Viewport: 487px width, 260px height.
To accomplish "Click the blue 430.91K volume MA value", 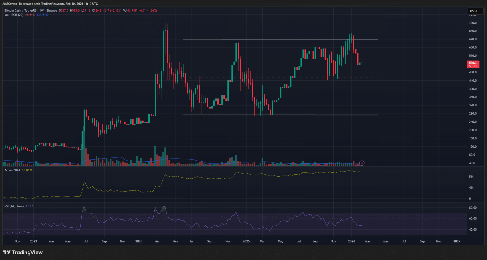I will [x=42, y=15].
